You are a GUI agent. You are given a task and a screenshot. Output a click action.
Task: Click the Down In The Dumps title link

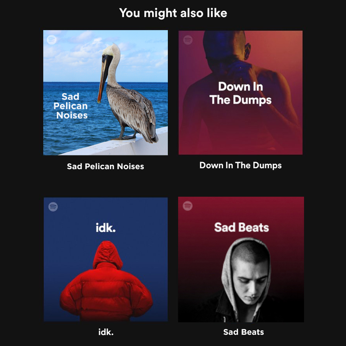click(x=241, y=165)
